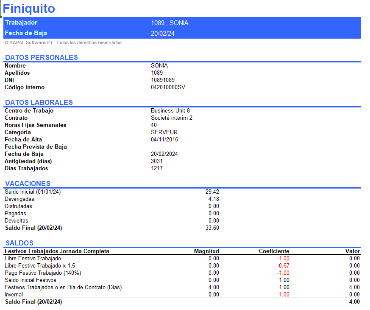
Task: Select the DATOS PERSONALES section heading
Action: click(x=42, y=57)
